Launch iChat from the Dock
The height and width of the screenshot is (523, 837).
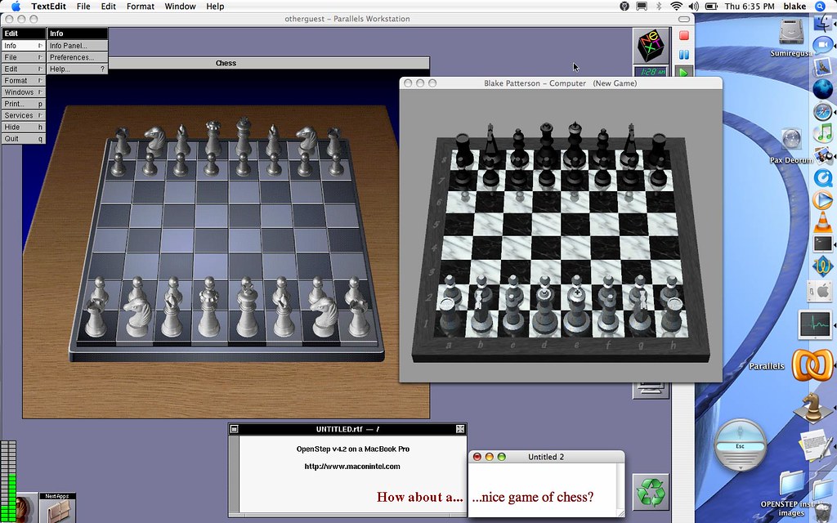pos(824,45)
